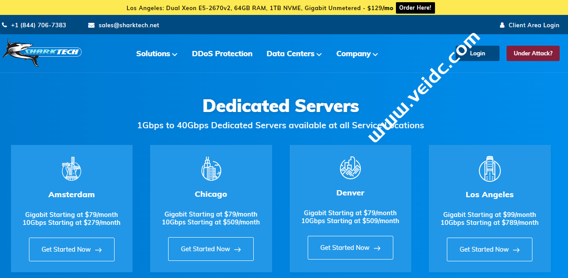Open the Data Centers navigation menu
The image size is (568, 278).
[x=294, y=54]
